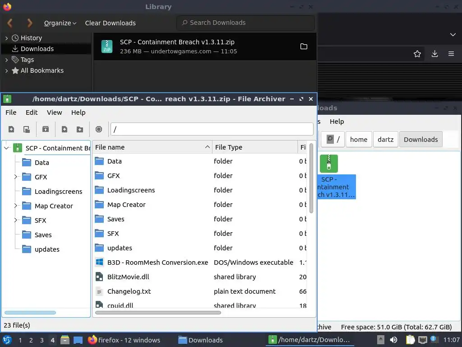Image resolution: width=462 pixels, height=347 pixels.
Task: Click the Extract archive toolbar icon
Action: 46,129
